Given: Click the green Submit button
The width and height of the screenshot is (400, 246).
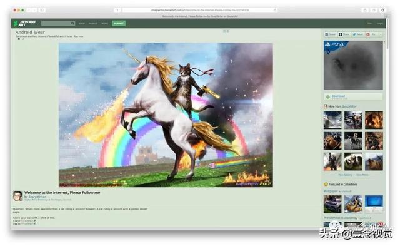Looking at the screenshot, I should click(x=119, y=24).
